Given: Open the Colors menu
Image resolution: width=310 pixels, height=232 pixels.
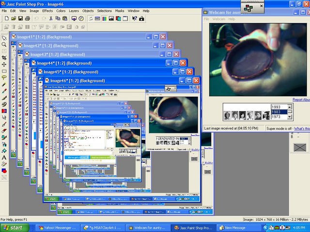Looking at the screenshot, I should pyautogui.click(x=61, y=11).
